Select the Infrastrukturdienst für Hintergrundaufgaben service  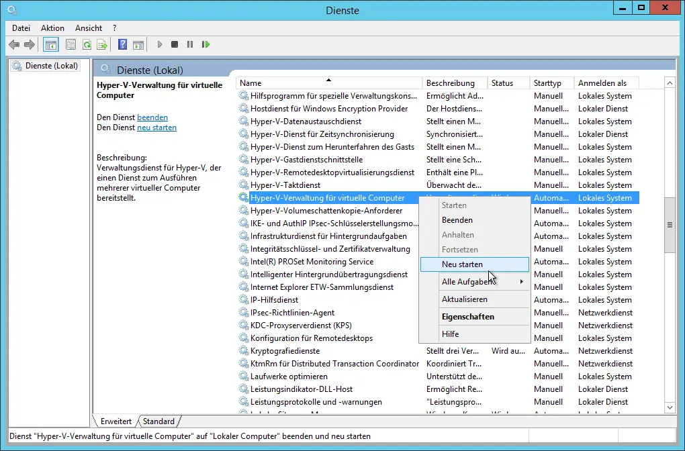[328, 236]
